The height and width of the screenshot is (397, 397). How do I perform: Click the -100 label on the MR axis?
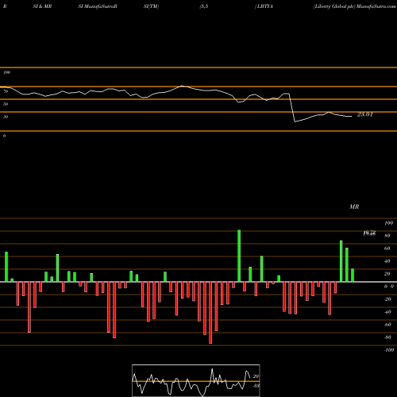388,350
